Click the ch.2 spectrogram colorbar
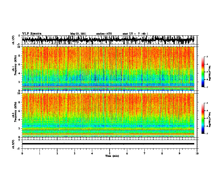Viewport: 222px width, 172px height. point(203,118)
